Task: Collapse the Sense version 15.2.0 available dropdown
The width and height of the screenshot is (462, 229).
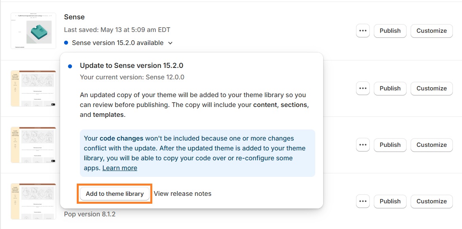Action: pyautogui.click(x=170, y=43)
